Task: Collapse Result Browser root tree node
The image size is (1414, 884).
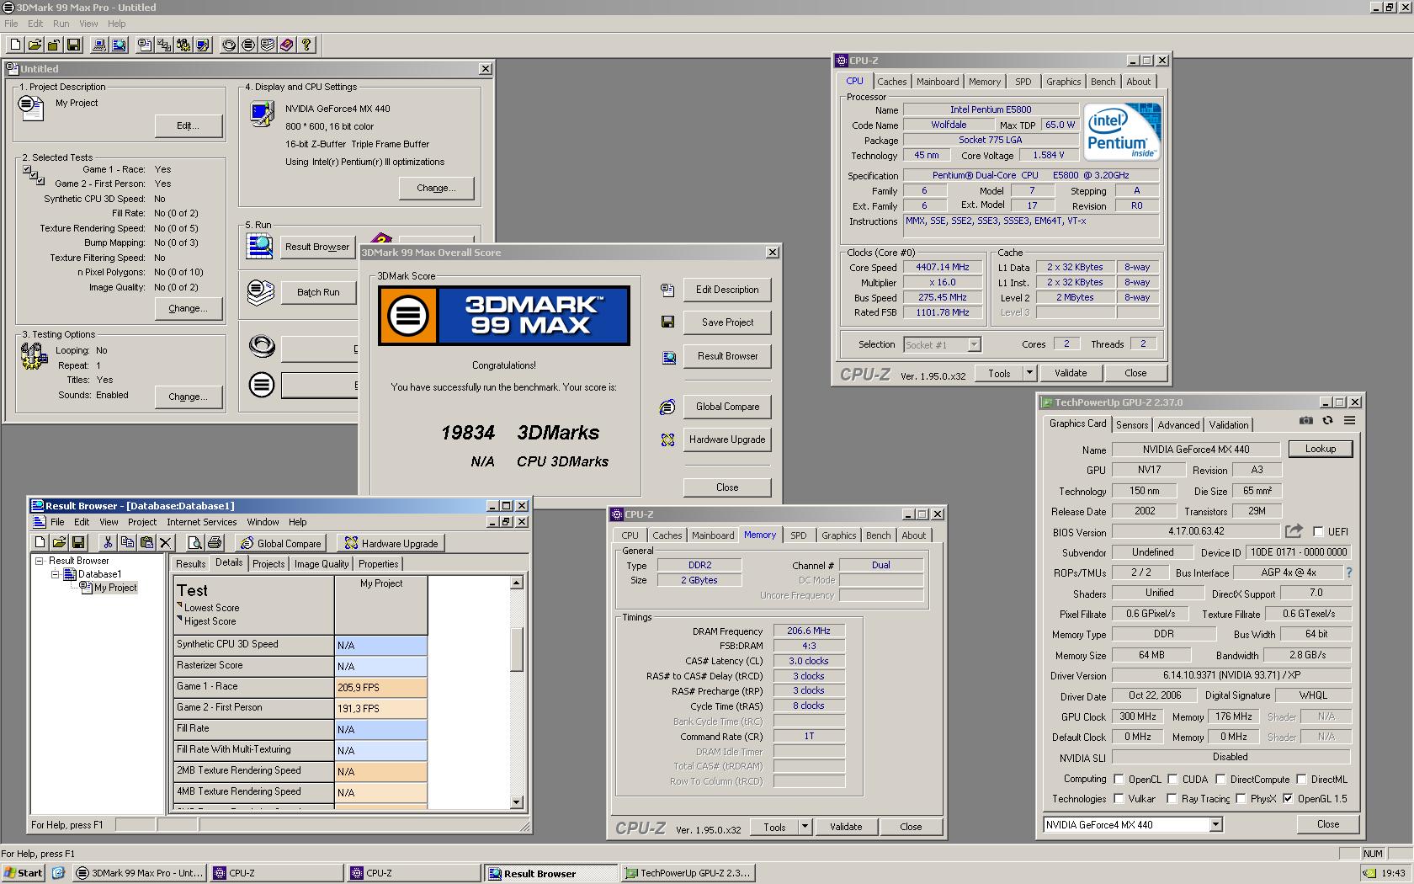Action: click(39, 561)
